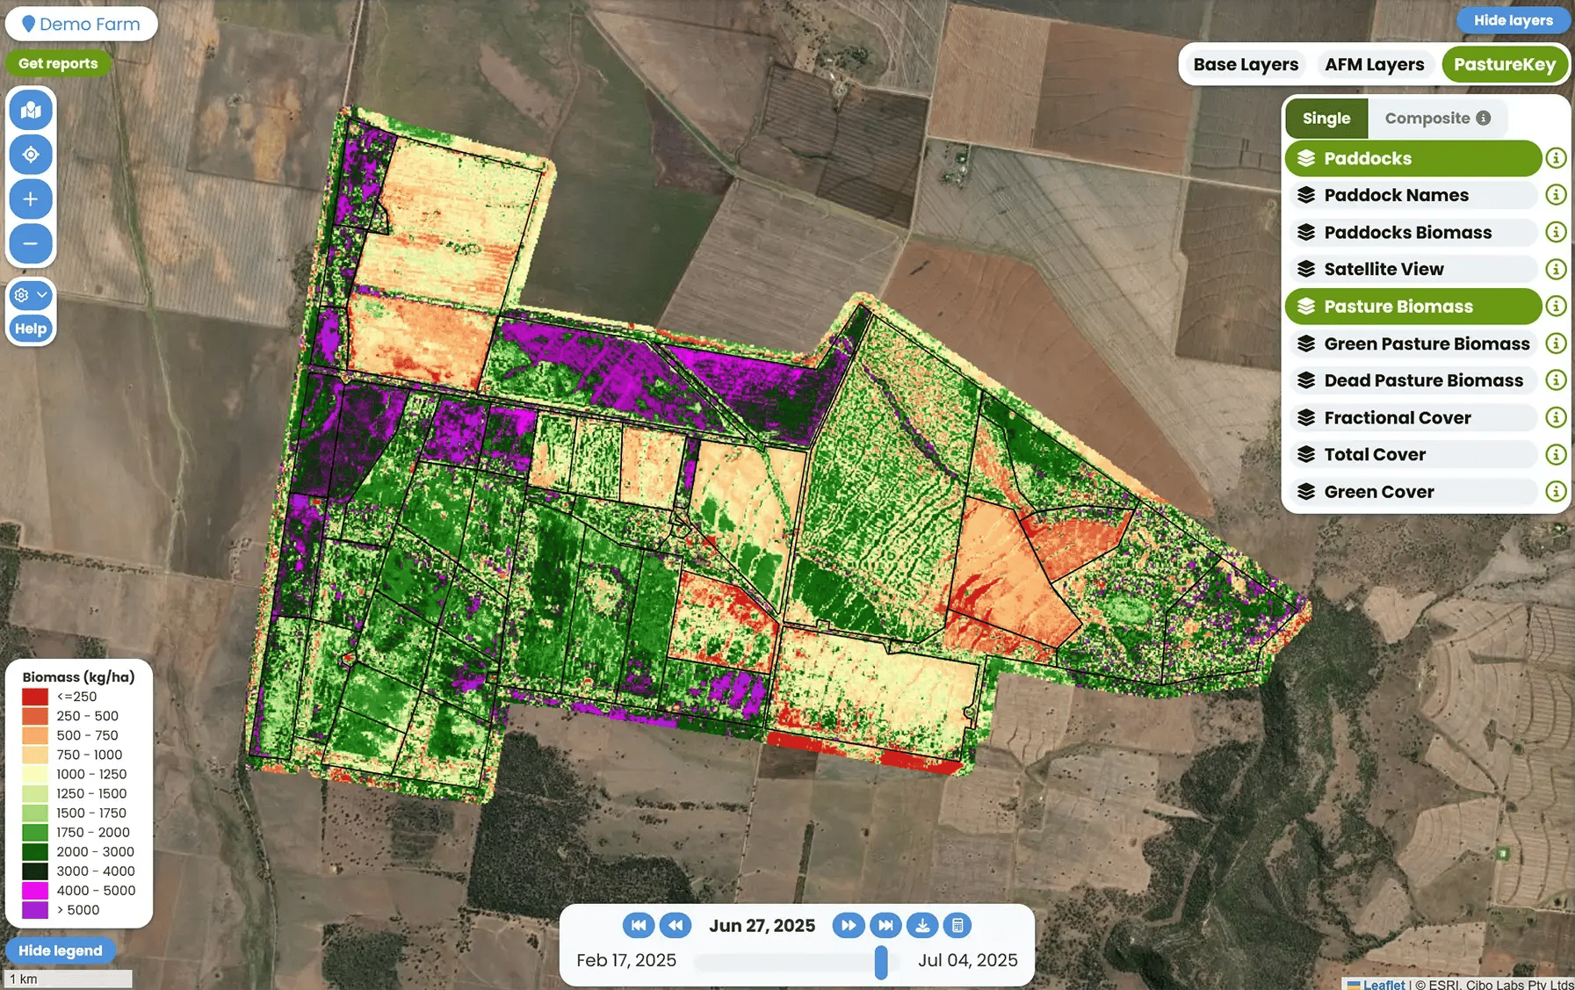Zoom in with the plus button
The width and height of the screenshot is (1575, 990).
[31, 199]
